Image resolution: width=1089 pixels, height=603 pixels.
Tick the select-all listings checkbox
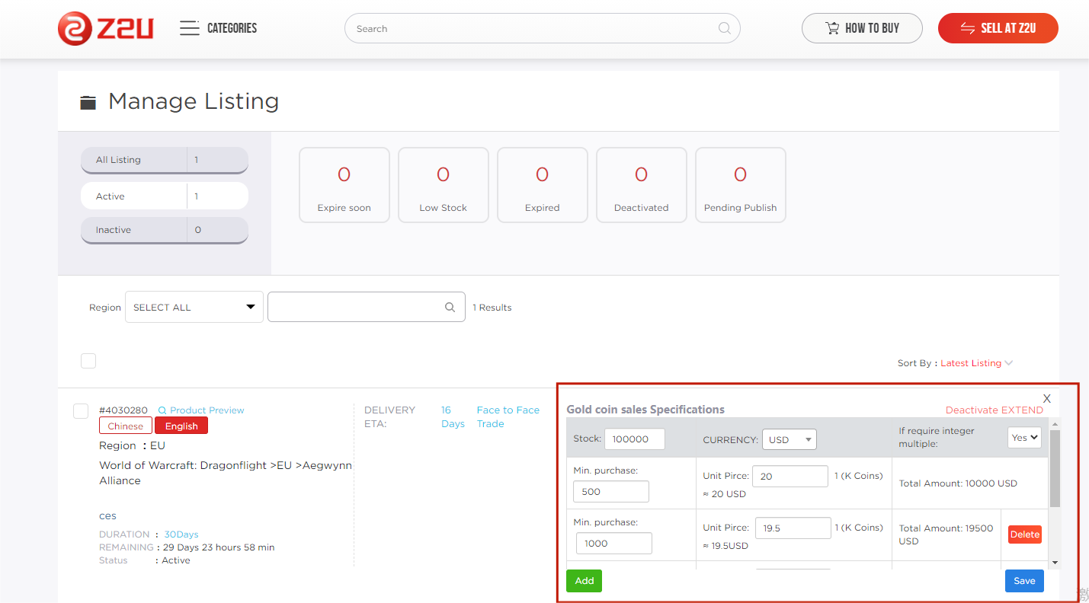88,361
